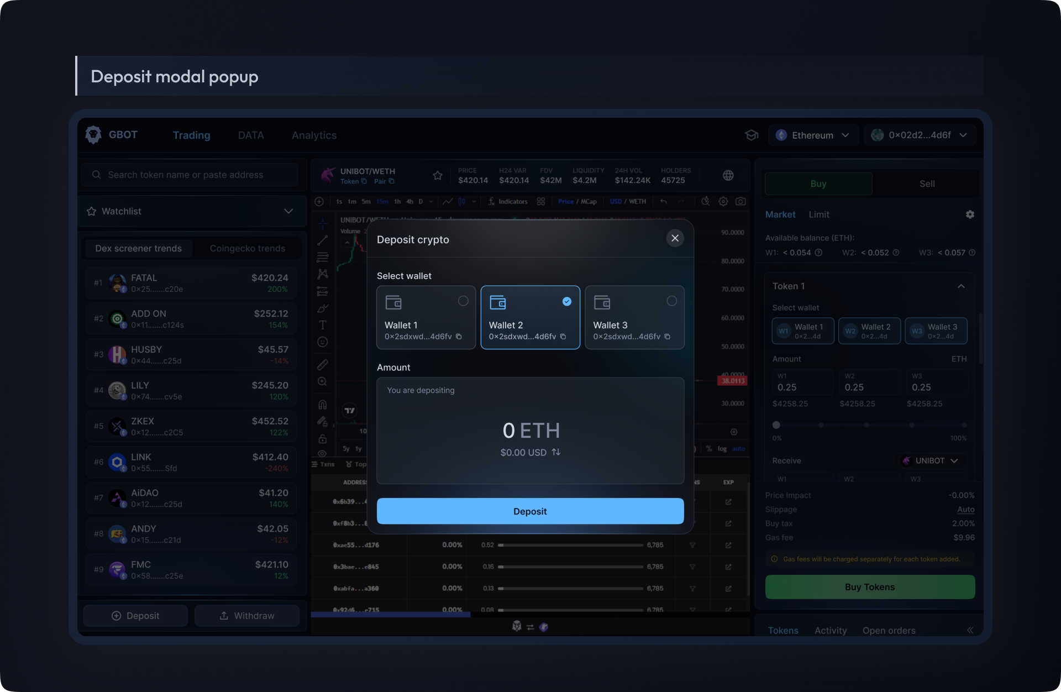The image size is (1061, 692).
Task: Select the Buy tab
Action: [818, 184]
